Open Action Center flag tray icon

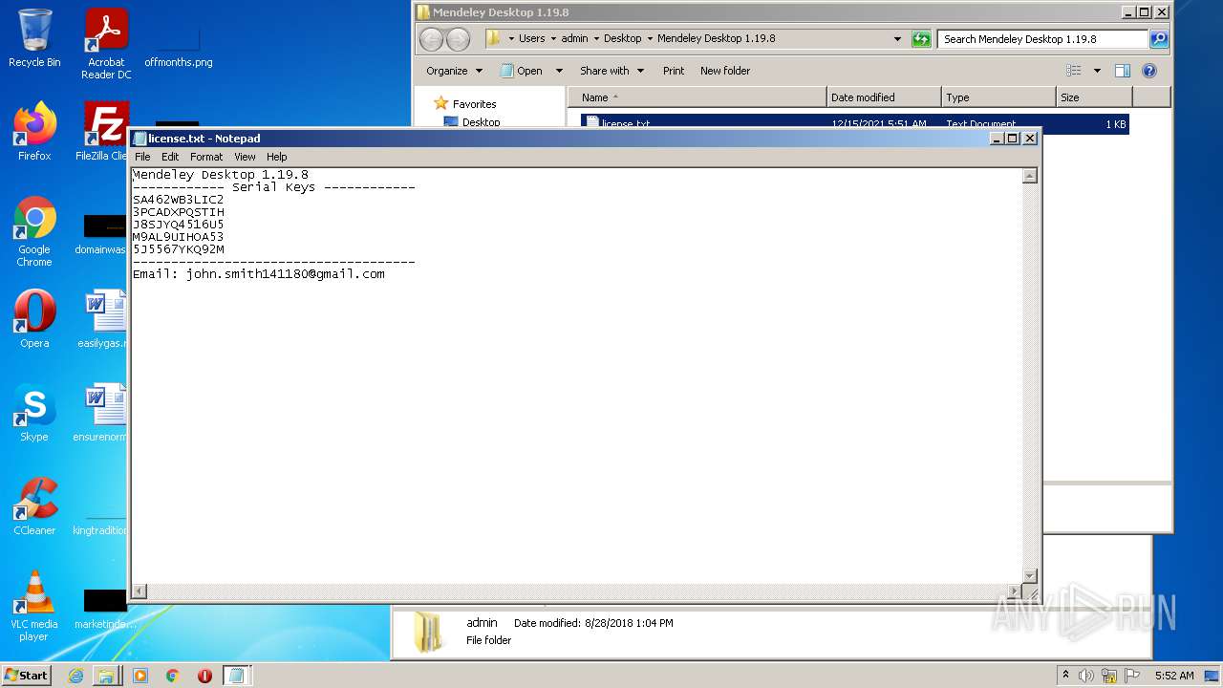pos(1132,676)
